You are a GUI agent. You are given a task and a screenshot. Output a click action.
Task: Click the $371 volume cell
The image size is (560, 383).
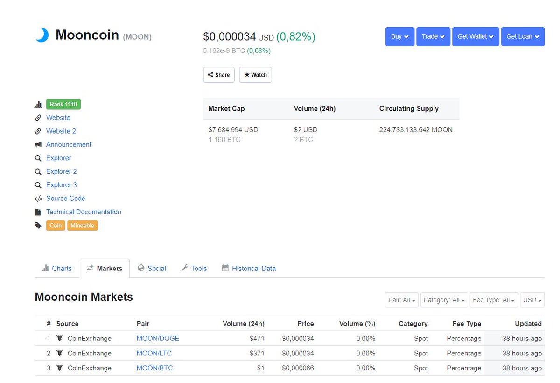[257, 353]
